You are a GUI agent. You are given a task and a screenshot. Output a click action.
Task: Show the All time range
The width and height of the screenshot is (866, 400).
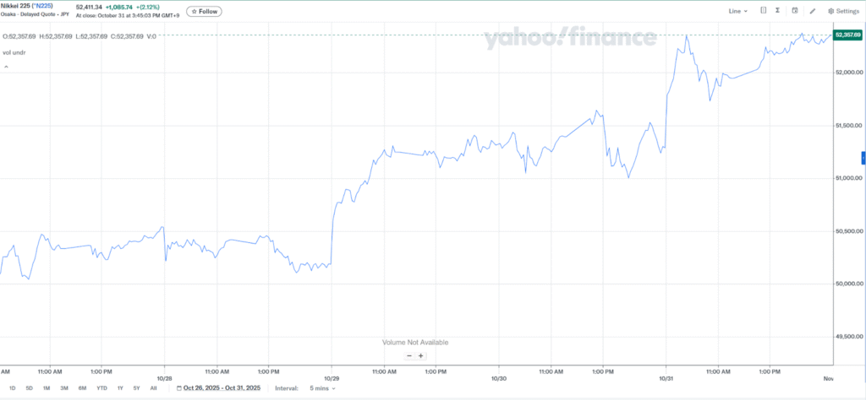point(153,388)
